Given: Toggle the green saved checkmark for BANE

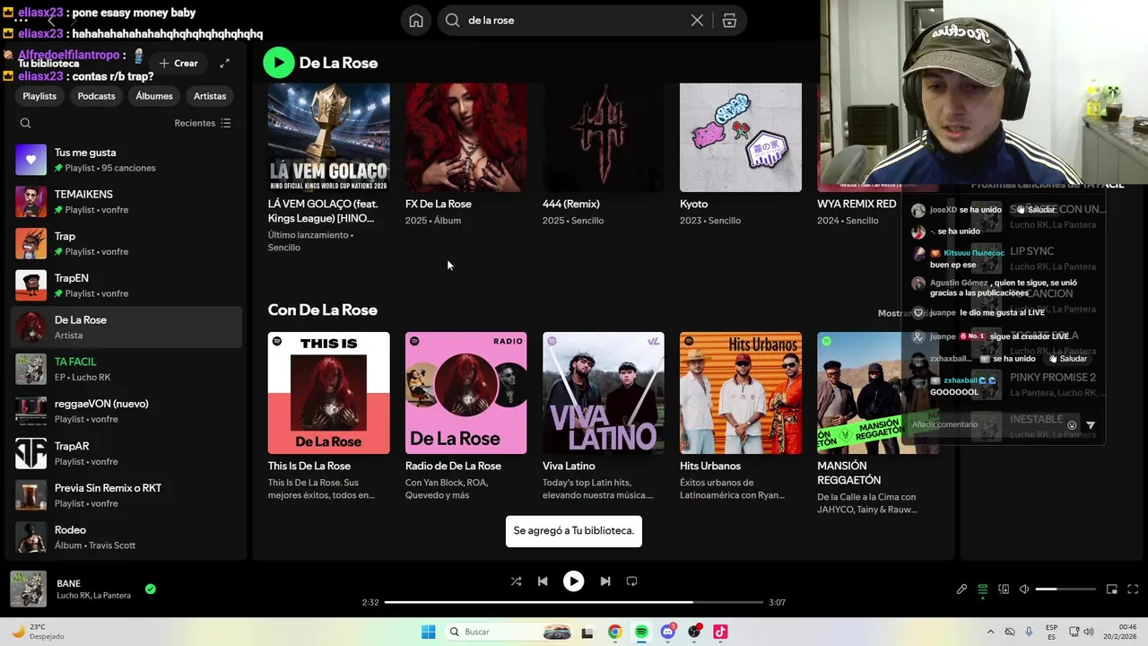Looking at the screenshot, I should pos(151,589).
